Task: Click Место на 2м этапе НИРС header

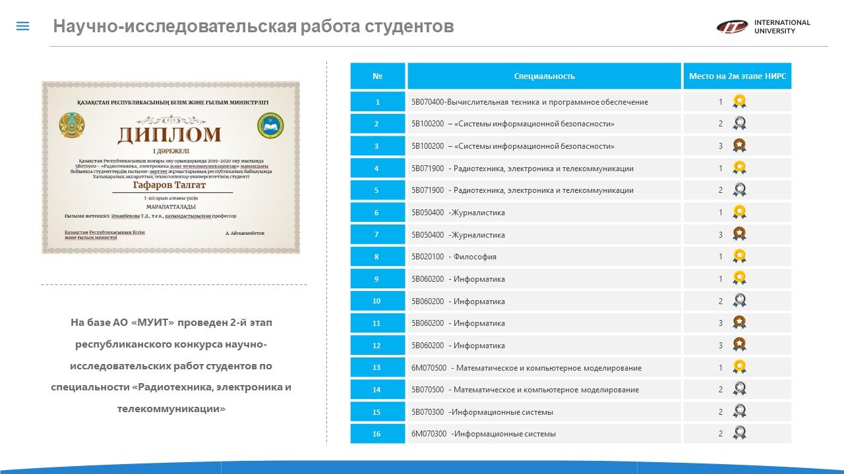Action: (x=737, y=76)
